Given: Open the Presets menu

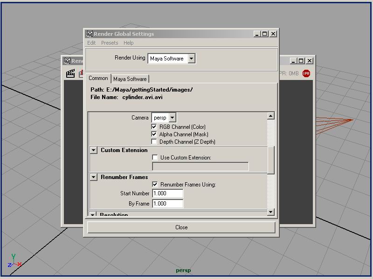Looking at the screenshot, I should pos(110,43).
